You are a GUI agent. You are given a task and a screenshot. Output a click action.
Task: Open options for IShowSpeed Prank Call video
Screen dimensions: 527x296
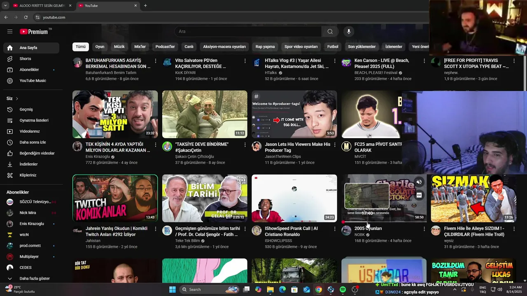[334, 229]
